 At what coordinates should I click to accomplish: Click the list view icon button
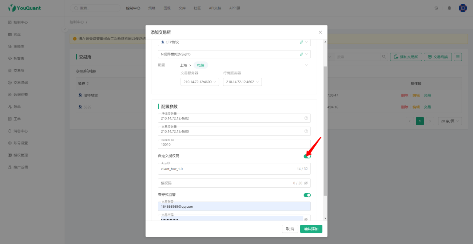click(x=458, y=57)
